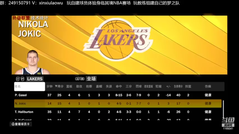Sort by 抢断 steals column

pyautogui.click(x=89, y=86)
